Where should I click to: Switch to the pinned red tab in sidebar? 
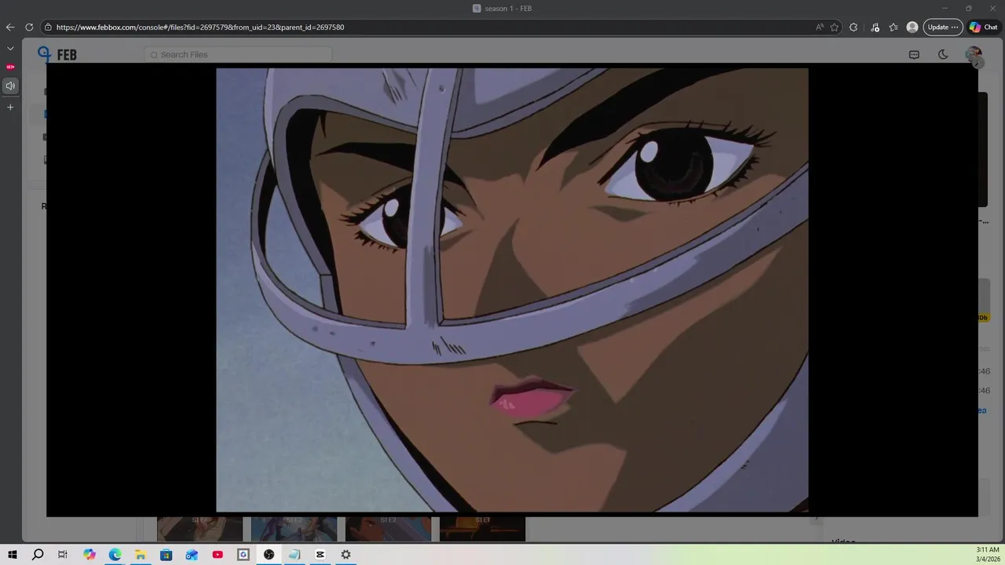(10, 67)
